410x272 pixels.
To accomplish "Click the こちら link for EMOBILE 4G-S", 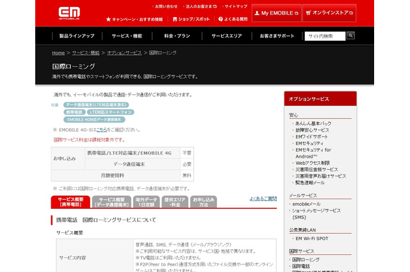I will [101, 130].
